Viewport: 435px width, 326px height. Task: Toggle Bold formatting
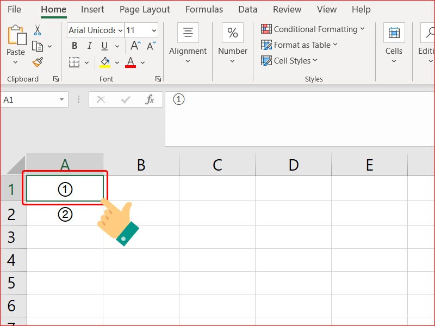click(74, 46)
